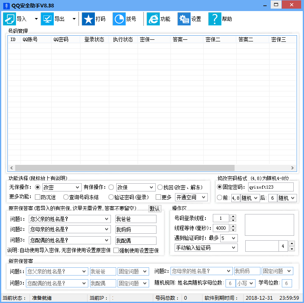Open the 功能 IE icon
This screenshot has width=304, height=303.
click(153, 19)
